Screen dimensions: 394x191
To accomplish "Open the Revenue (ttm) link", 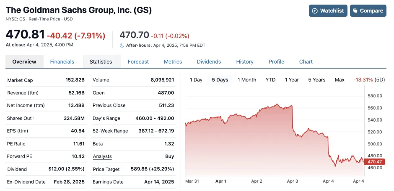I will point(23,93).
